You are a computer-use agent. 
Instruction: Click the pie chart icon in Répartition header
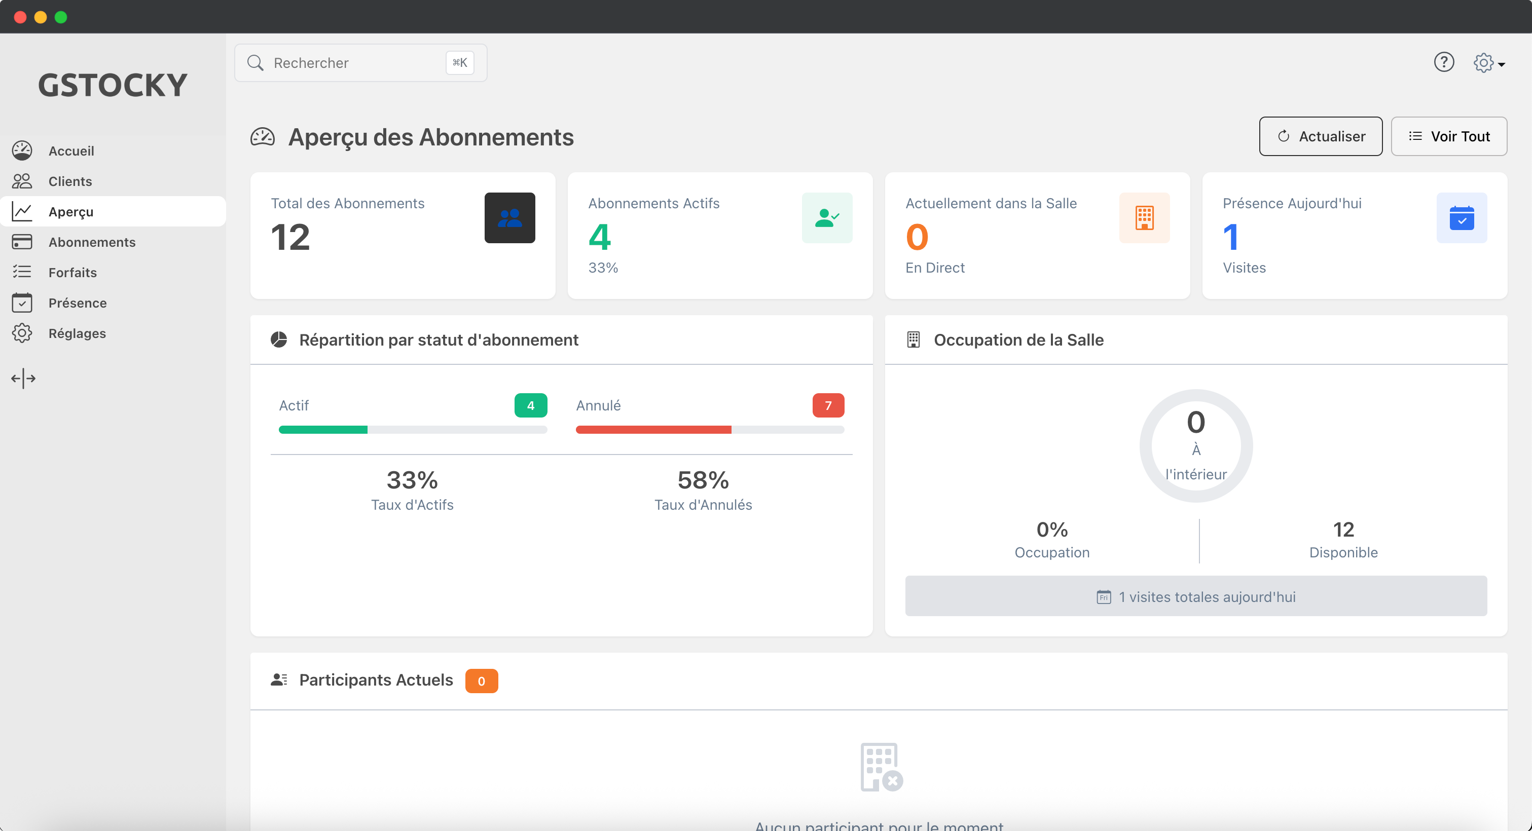tap(279, 339)
